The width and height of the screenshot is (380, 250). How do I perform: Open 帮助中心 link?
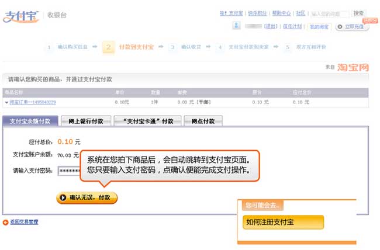(x=281, y=13)
